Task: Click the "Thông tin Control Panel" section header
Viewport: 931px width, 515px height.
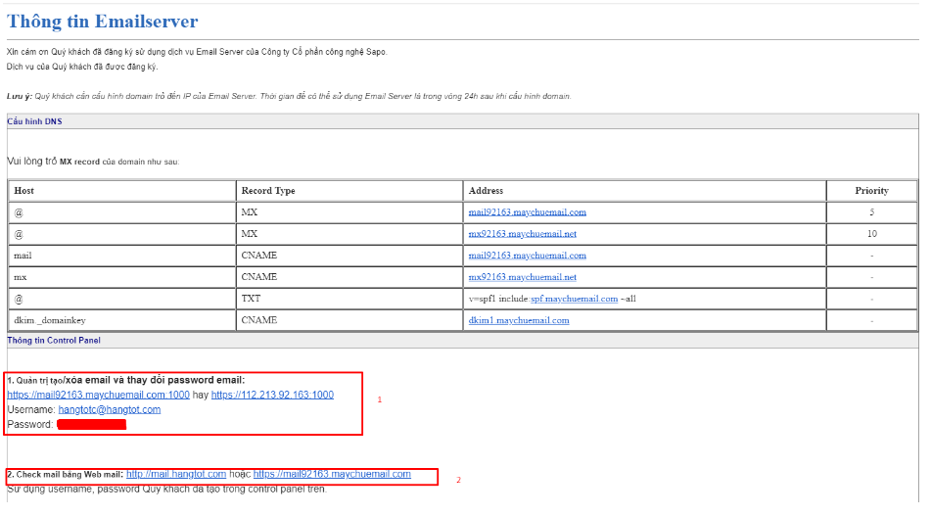Action: pyautogui.click(x=54, y=340)
